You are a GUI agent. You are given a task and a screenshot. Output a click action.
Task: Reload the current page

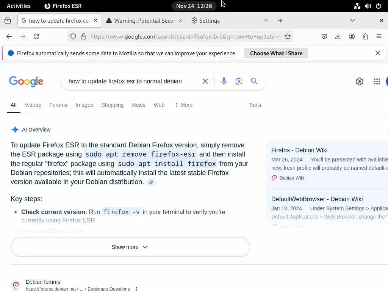pos(36,37)
